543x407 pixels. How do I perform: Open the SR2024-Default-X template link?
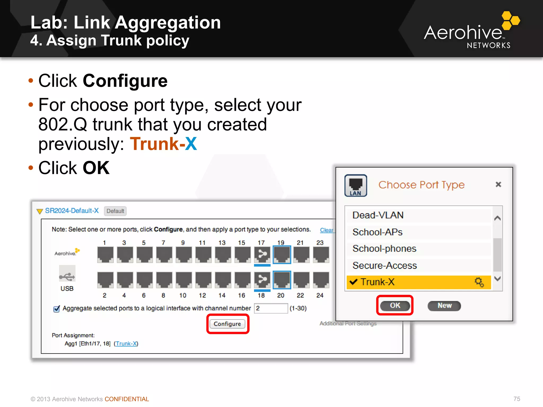tap(72, 211)
